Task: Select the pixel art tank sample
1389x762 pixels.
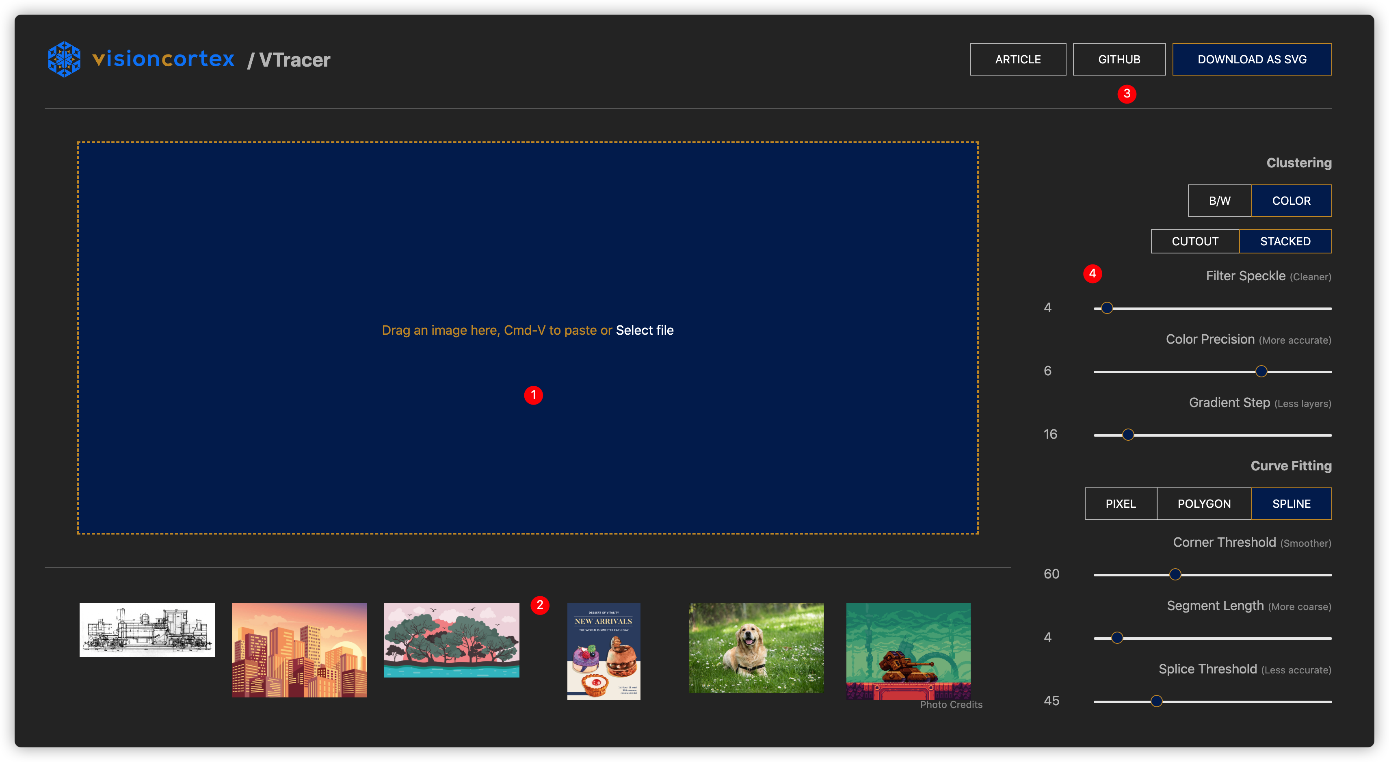Action: click(x=908, y=650)
